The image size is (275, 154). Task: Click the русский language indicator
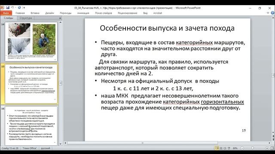click(x=46, y=148)
